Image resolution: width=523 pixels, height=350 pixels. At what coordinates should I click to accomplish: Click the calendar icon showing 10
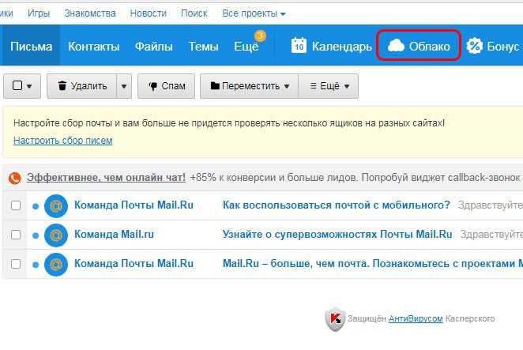pyautogui.click(x=299, y=46)
